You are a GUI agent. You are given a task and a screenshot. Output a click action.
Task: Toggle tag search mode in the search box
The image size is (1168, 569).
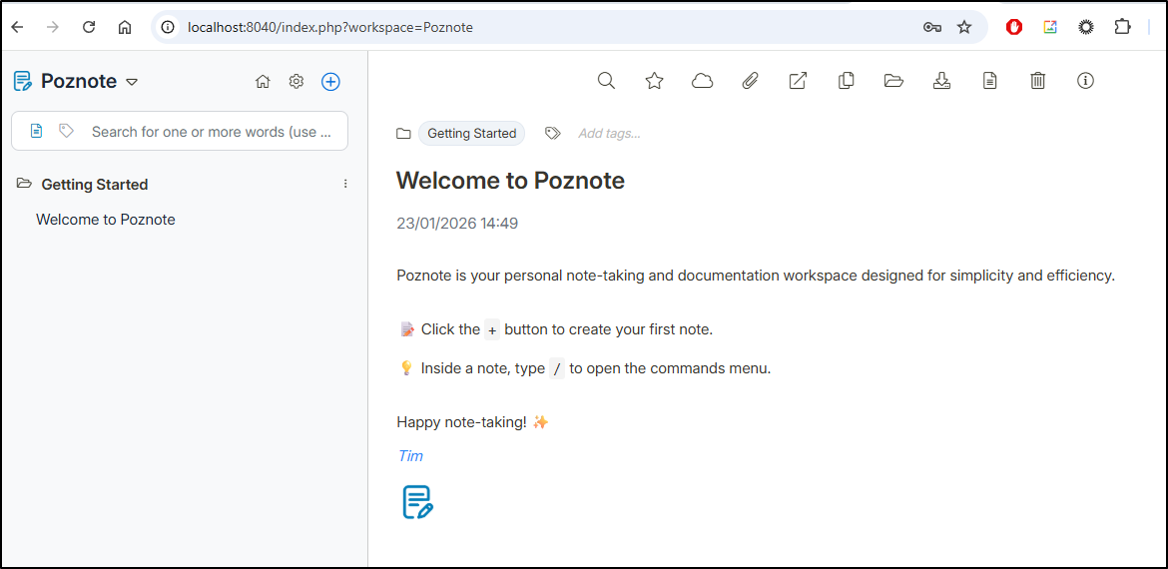pos(66,131)
